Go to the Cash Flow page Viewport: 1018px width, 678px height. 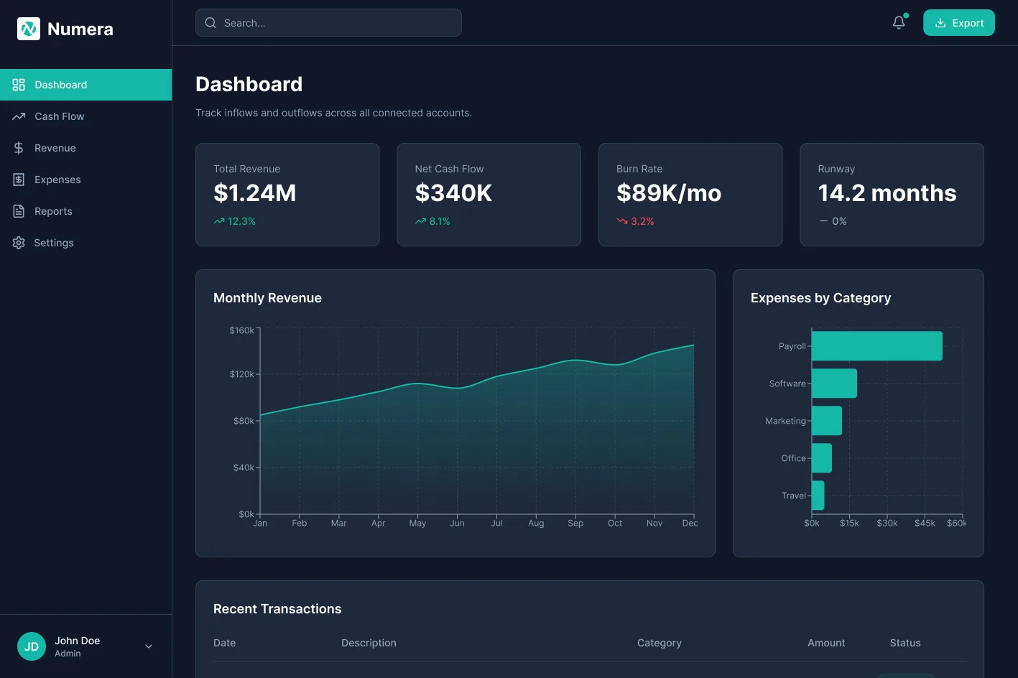coord(86,116)
